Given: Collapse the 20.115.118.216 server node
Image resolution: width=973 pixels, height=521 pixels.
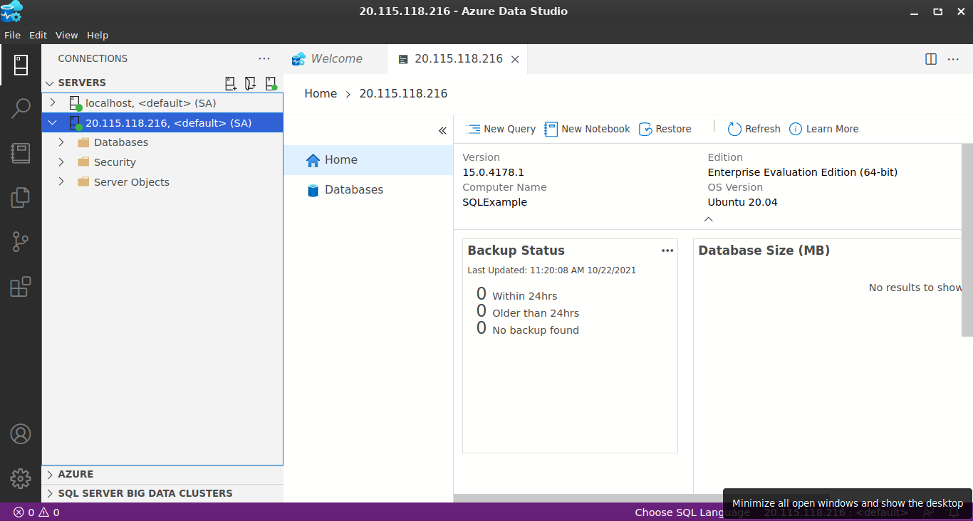Looking at the screenshot, I should click(53, 122).
